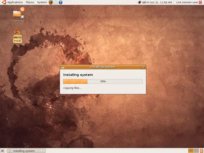Click the red power/logout icon
204x153 pixels.
200,2
